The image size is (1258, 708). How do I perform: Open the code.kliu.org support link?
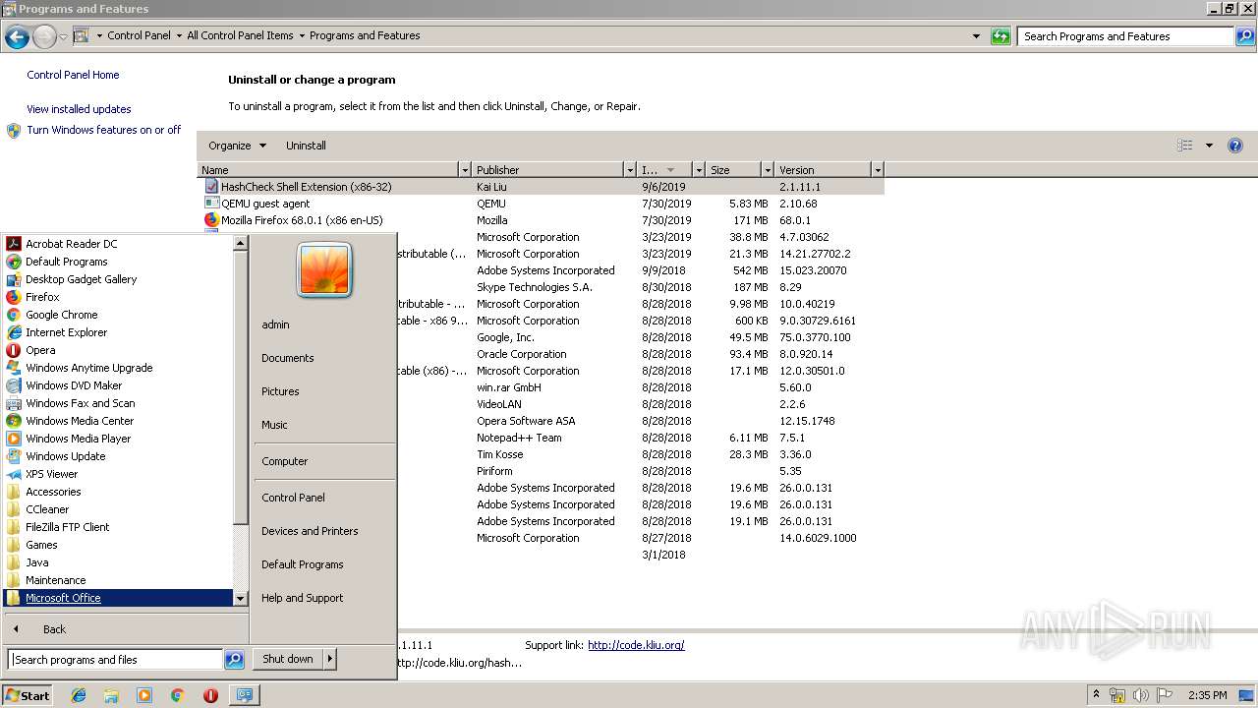click(636, 645)
